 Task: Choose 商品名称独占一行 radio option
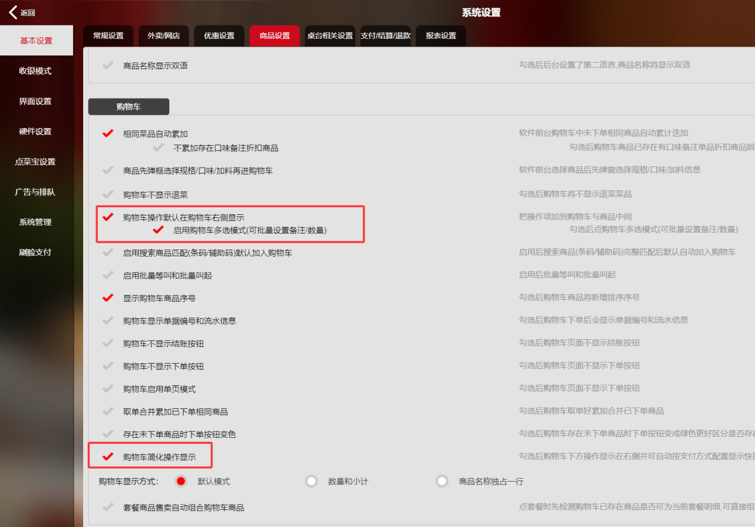pos(442,481)
